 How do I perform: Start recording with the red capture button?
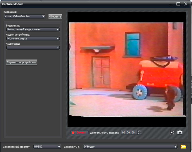79,132
